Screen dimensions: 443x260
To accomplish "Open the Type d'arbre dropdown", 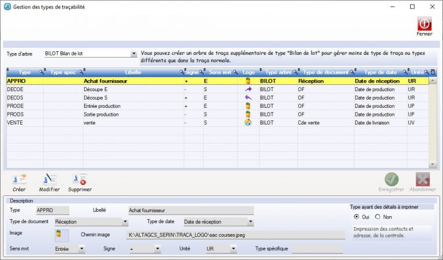I will coord(134,54).
